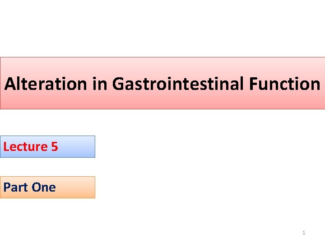The image size is (325, 244).
Task: Click the slide title text box
Action: [x=162, y=84]
